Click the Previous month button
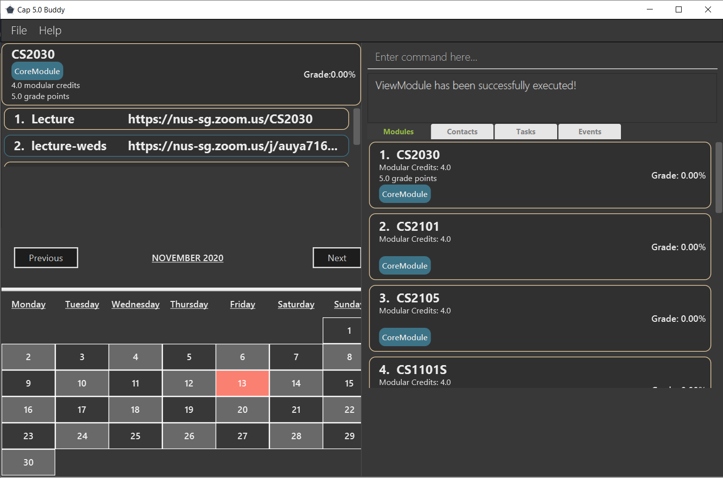The height and width of the screenshot is (478, 723). (x=46, y=258)
